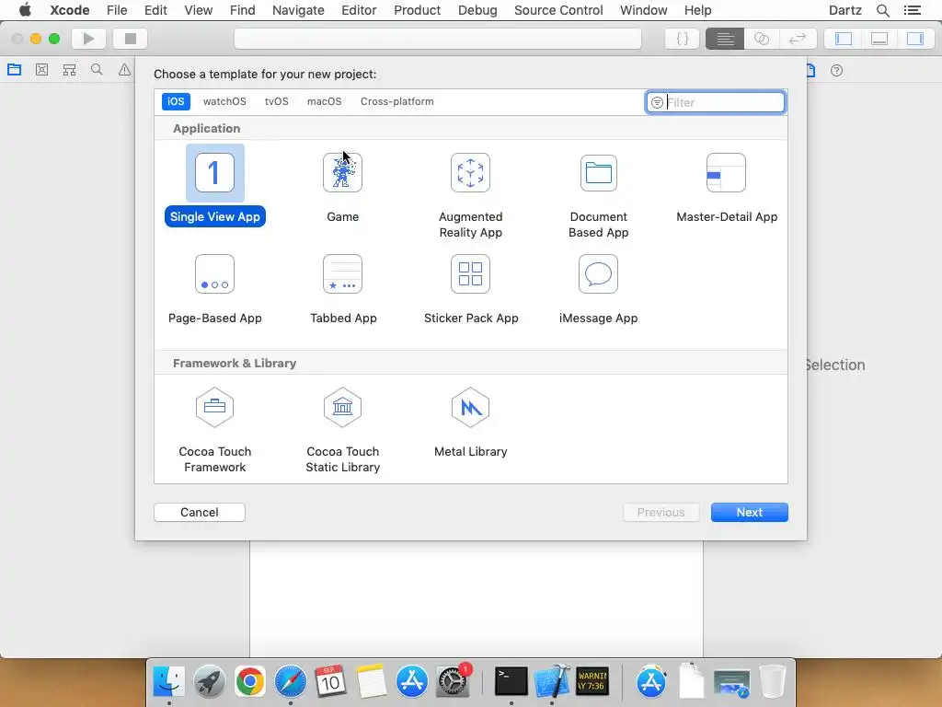Select the iMessage App template
The image size is (942, 707).
[x=598, y=289]
